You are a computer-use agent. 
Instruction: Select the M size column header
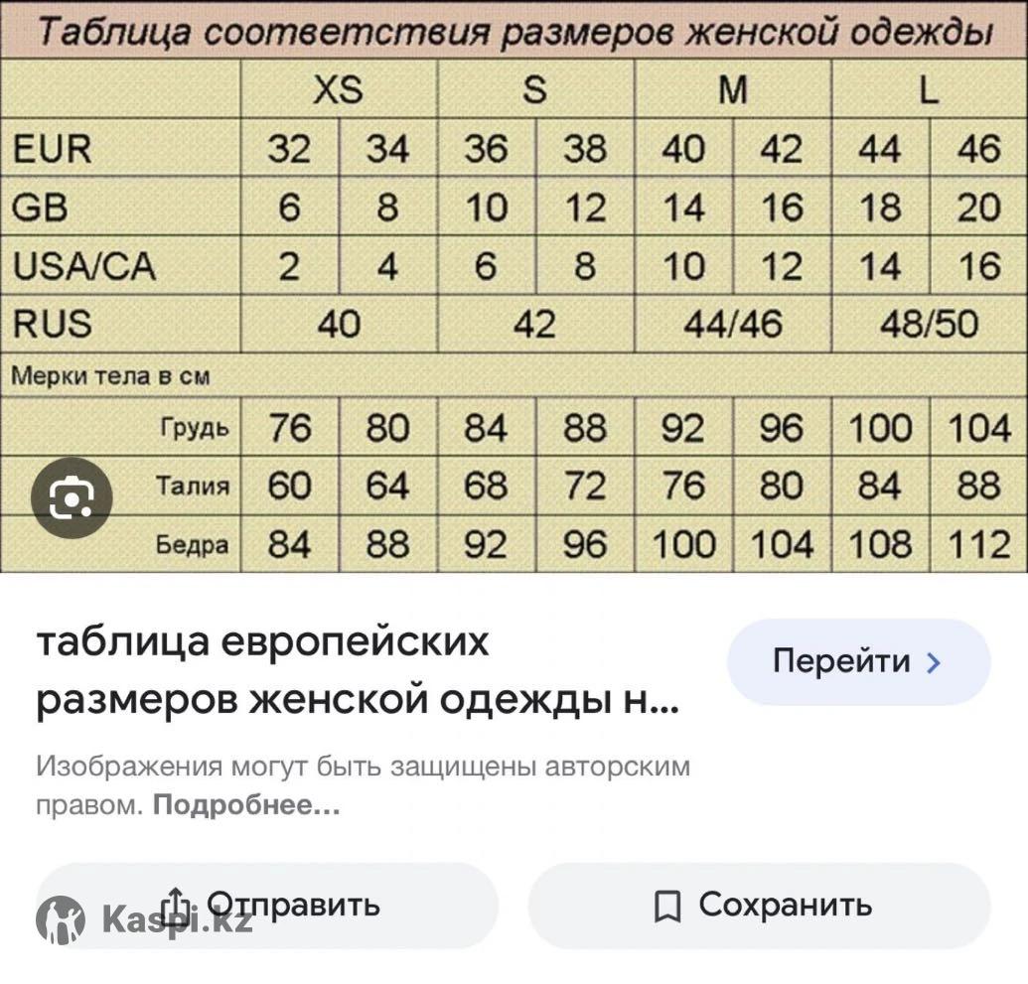[733, 89]
